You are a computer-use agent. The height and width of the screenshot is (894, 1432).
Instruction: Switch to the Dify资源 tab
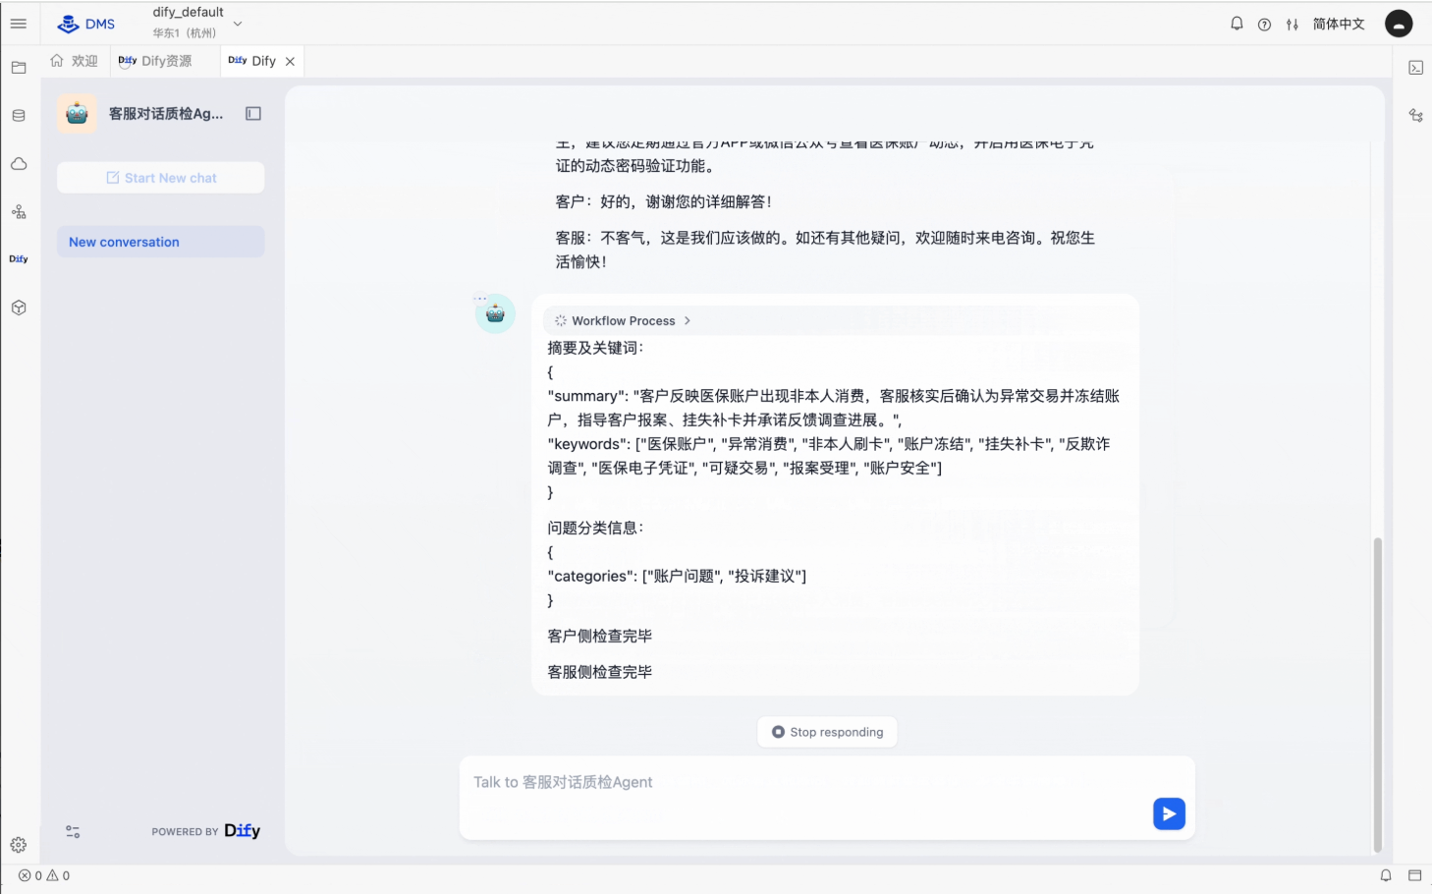(155, 61)
